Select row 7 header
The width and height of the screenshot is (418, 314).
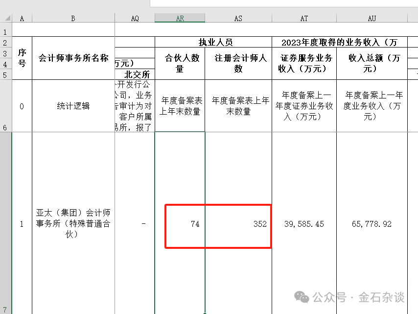coord(5,223)
